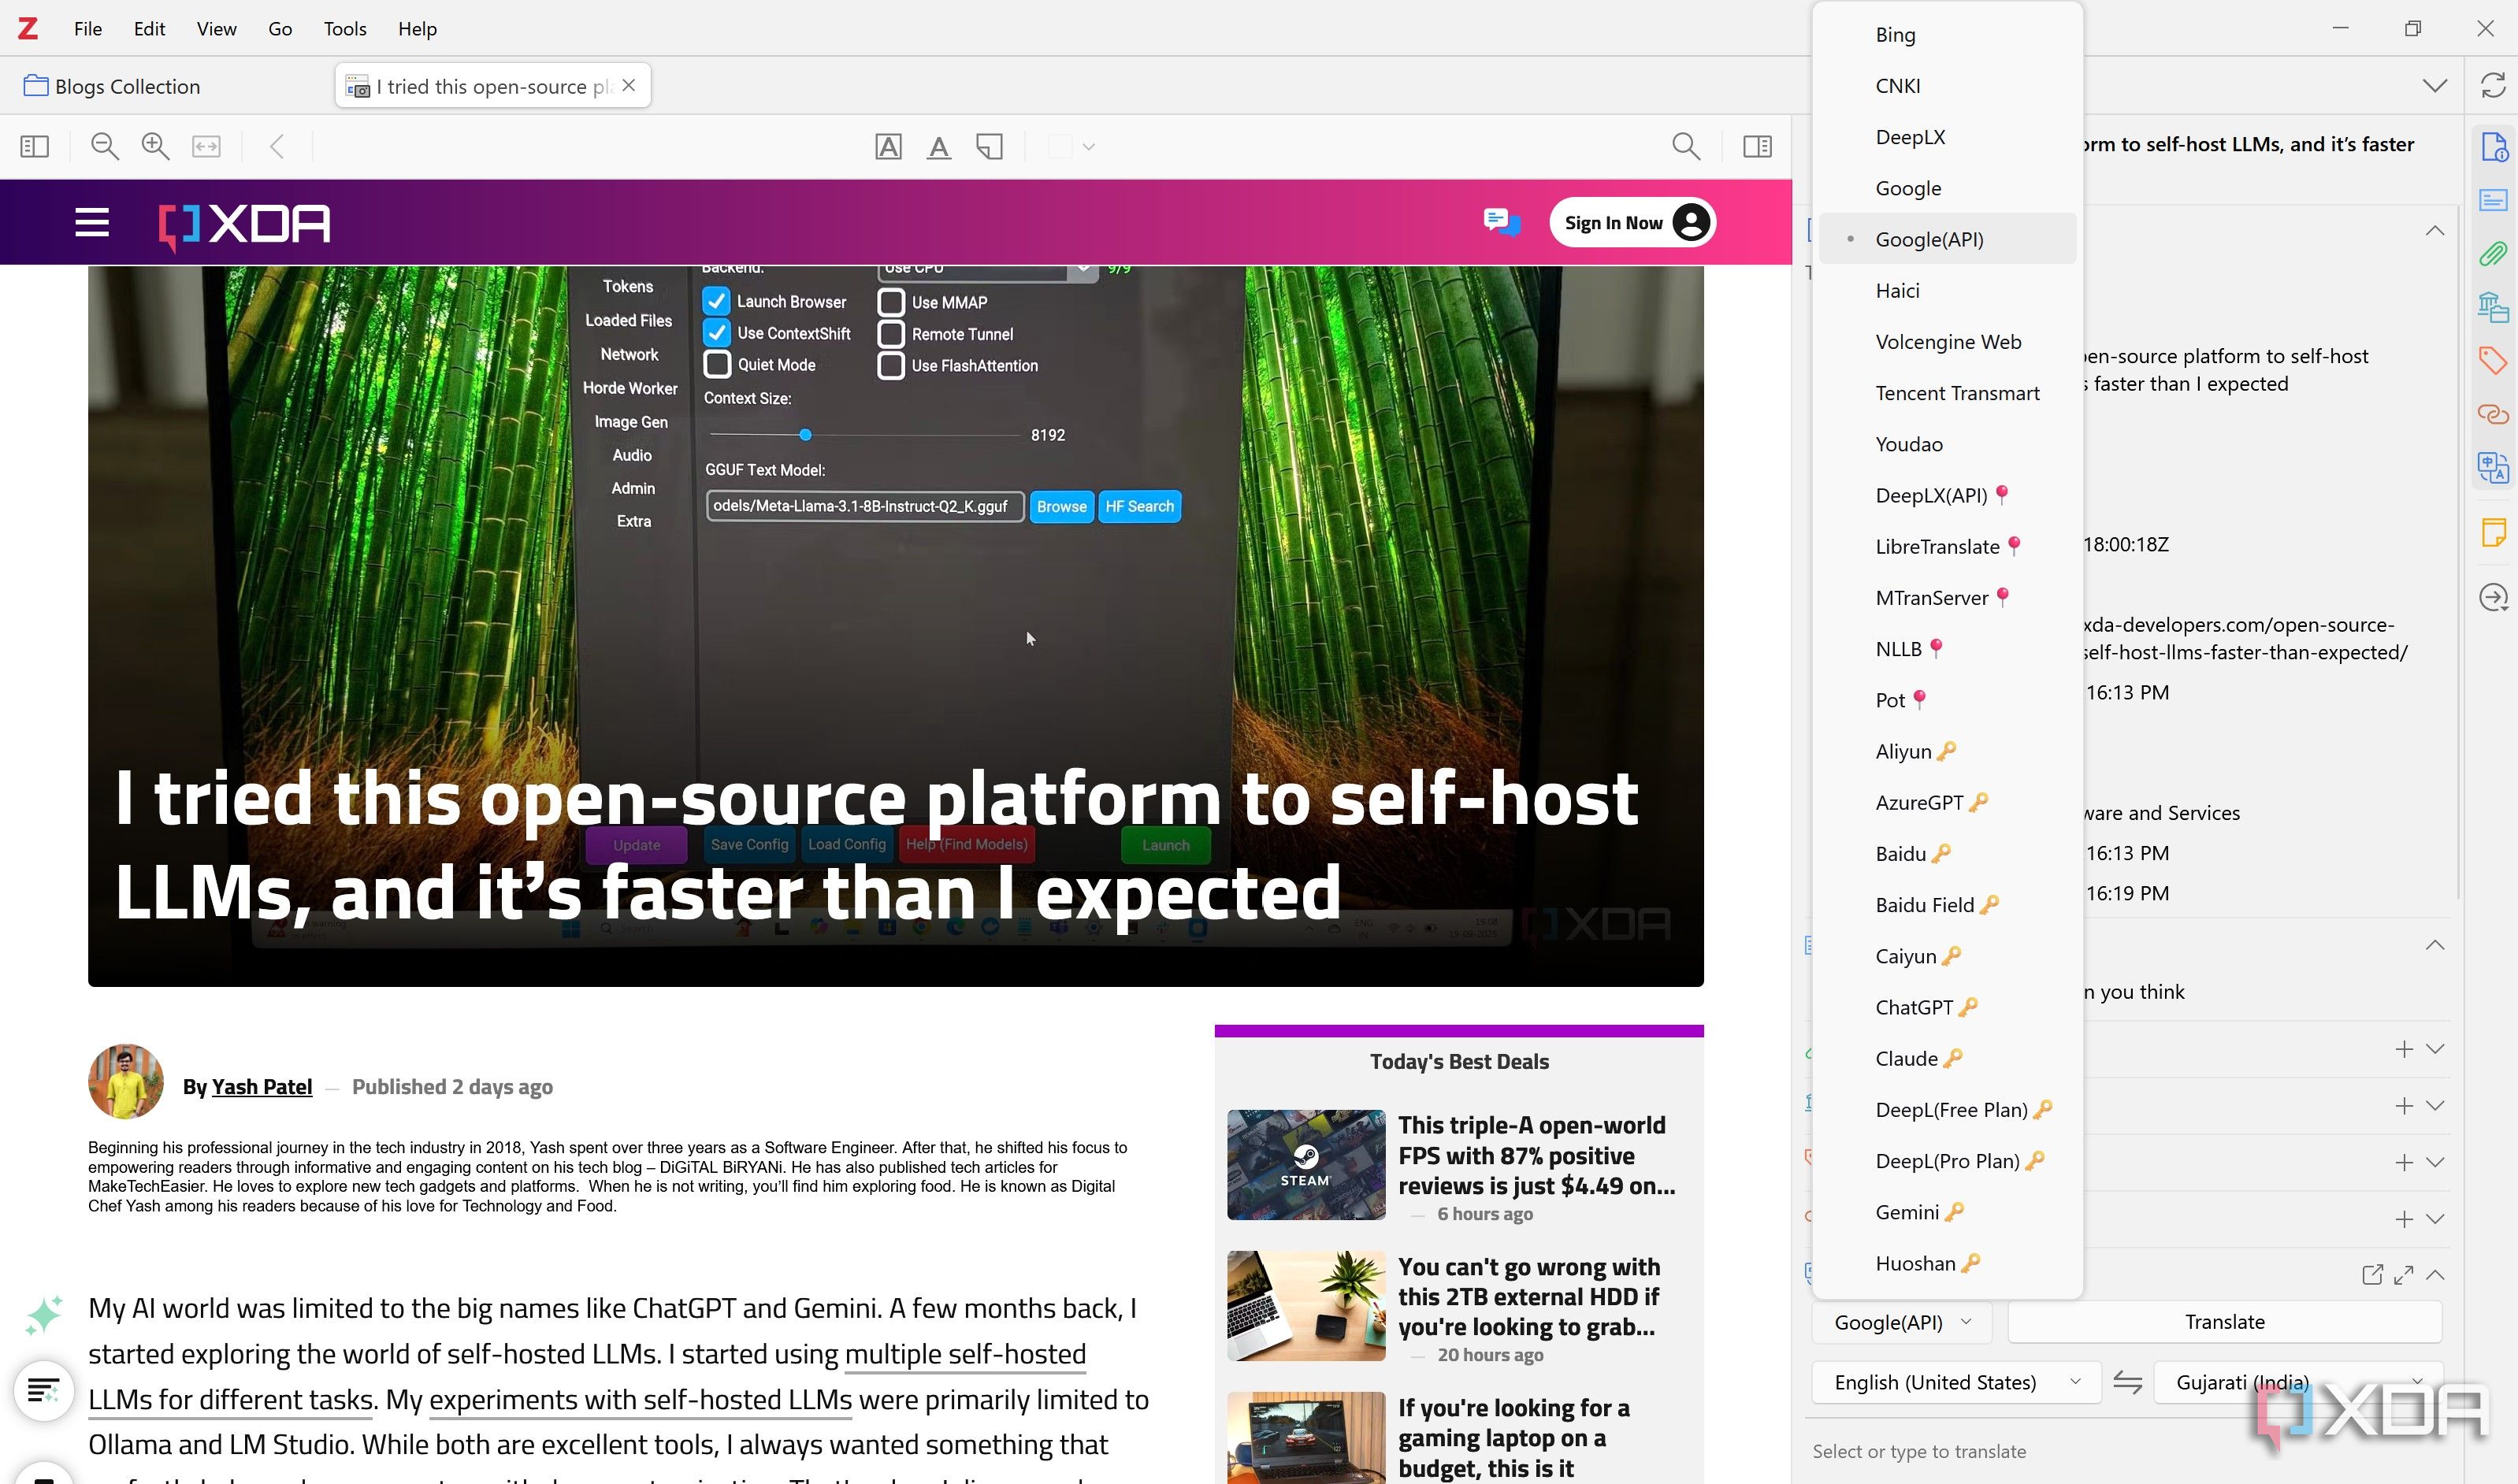The width and height of the screenshot is (2518, 1484).
Task: Pop out the translate panel window
Action: click(2371, 1275)
